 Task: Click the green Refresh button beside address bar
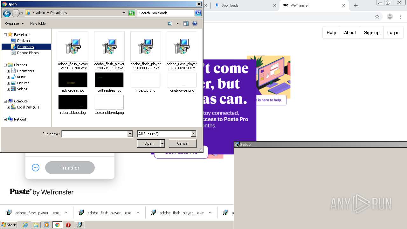(132, 13)
